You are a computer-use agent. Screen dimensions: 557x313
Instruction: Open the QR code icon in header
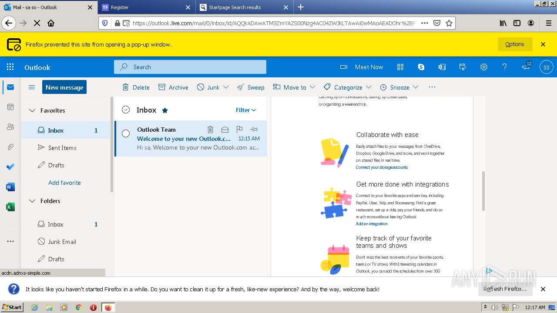click(401, 67)
